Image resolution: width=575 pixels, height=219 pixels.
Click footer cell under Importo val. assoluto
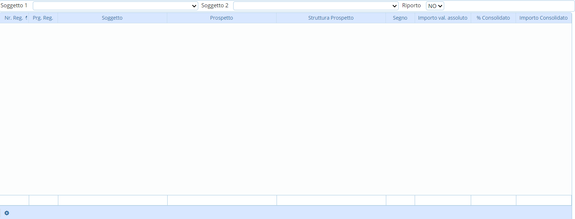[443, 200]
